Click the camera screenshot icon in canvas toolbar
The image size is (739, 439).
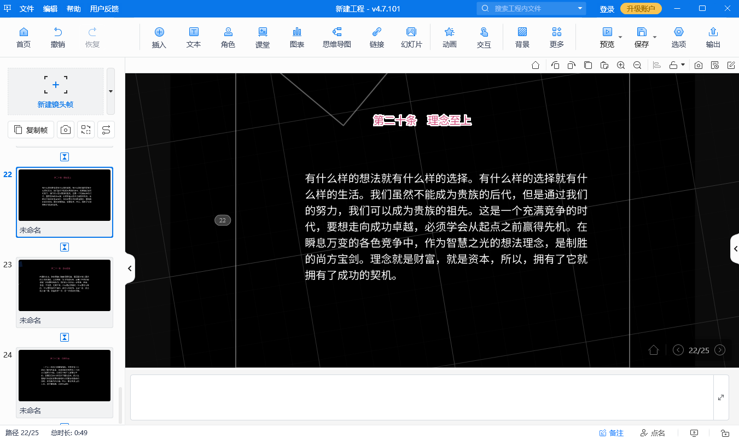699,65
